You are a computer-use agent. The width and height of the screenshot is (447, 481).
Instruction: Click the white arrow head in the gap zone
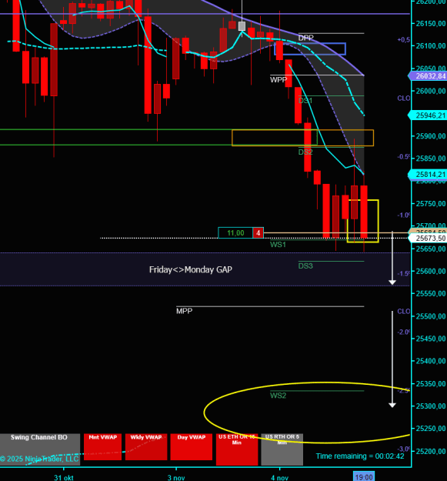[x=392, y=282]
